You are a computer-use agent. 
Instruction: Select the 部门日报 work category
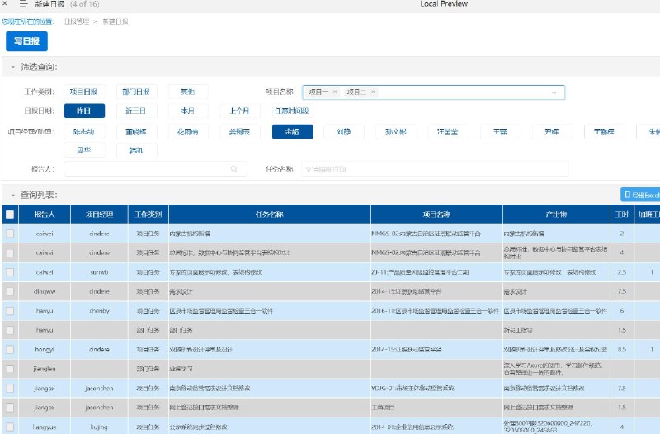click(136, 92)
